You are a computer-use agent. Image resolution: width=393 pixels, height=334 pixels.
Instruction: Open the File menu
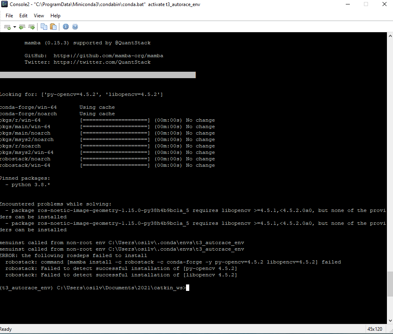[9, 16]
